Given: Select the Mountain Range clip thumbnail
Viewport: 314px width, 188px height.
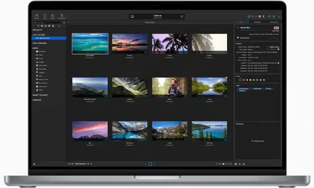Looking at the screenshot, I should 90,87.
